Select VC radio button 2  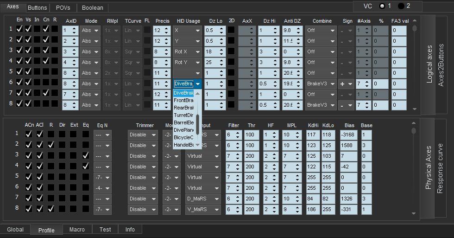(x=401, y=6)
